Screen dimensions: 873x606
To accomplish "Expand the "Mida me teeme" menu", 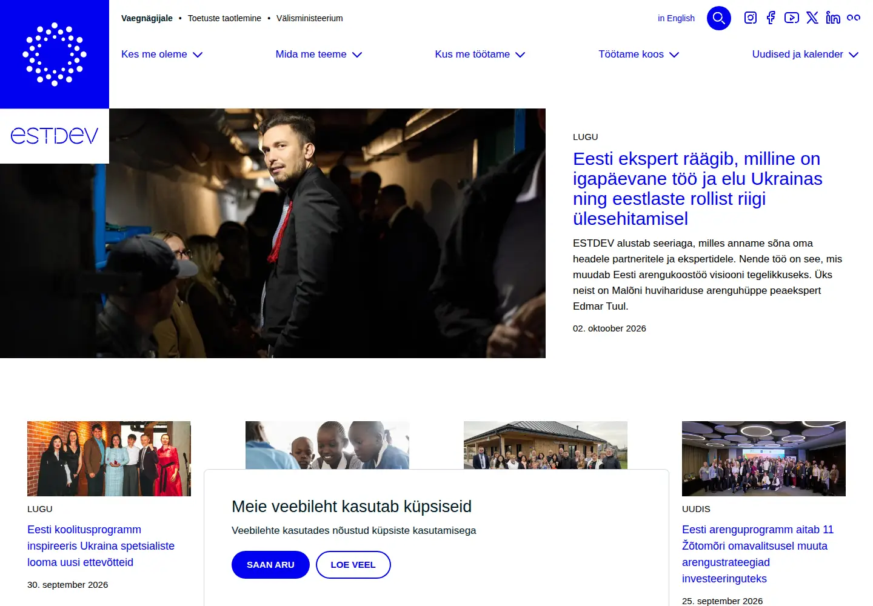I will [319, 55].
